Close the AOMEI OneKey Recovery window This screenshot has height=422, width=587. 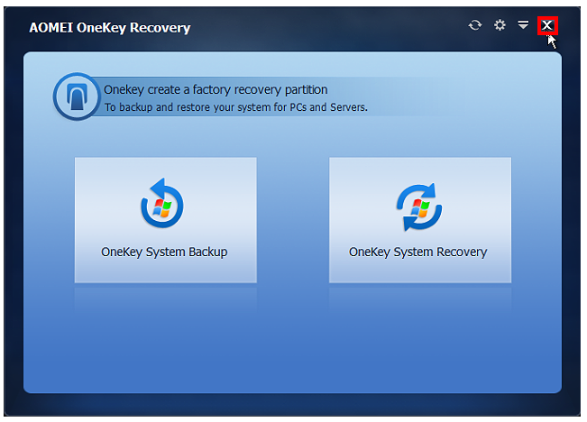tap(547, 25)
